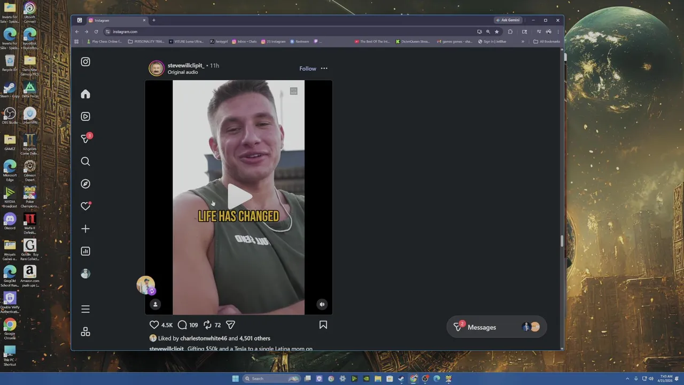Screen dimensions: 684x385
Task: Click the Ask Gemini button in Chrome
Action: pyautogui.click(x=508, y=20)
